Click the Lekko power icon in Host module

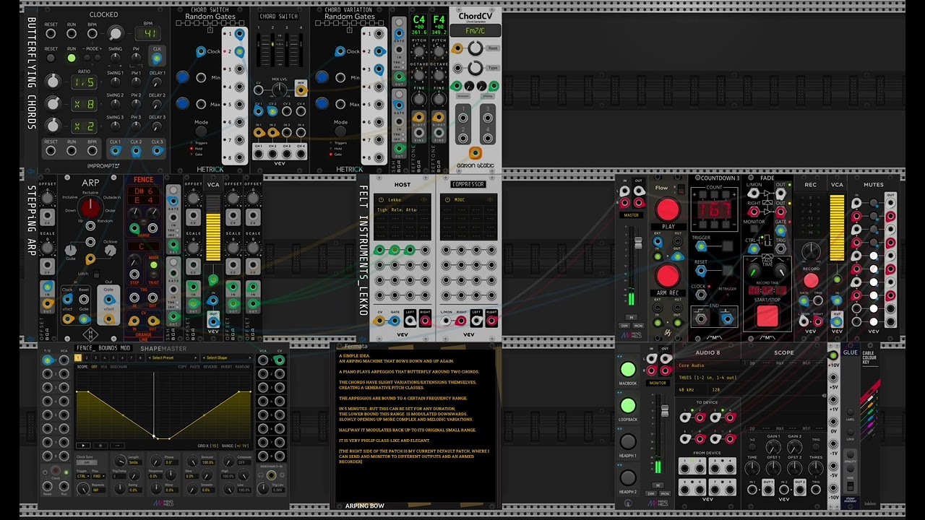381,200
